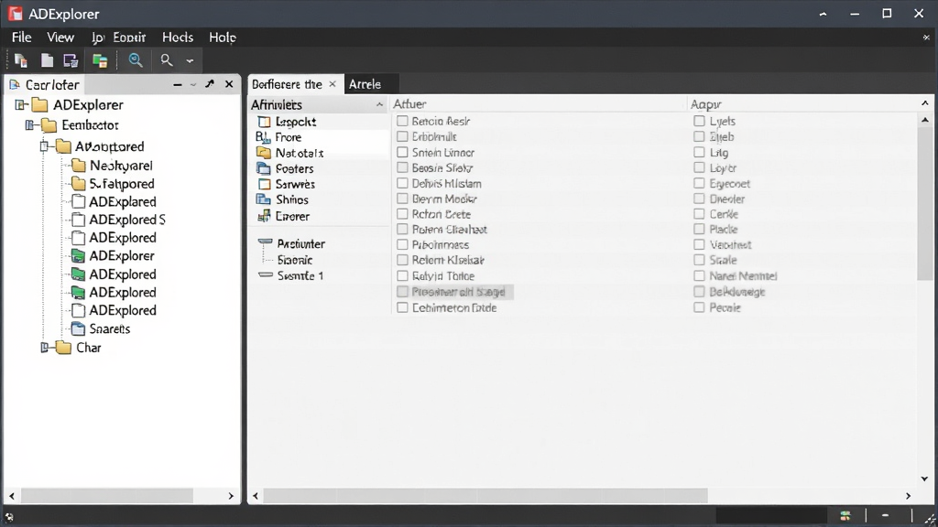Check the Ealyid Tbitoe checkbox
This screenshot has width=938, height=527.
pyautogui.click(x=402, y=276)
